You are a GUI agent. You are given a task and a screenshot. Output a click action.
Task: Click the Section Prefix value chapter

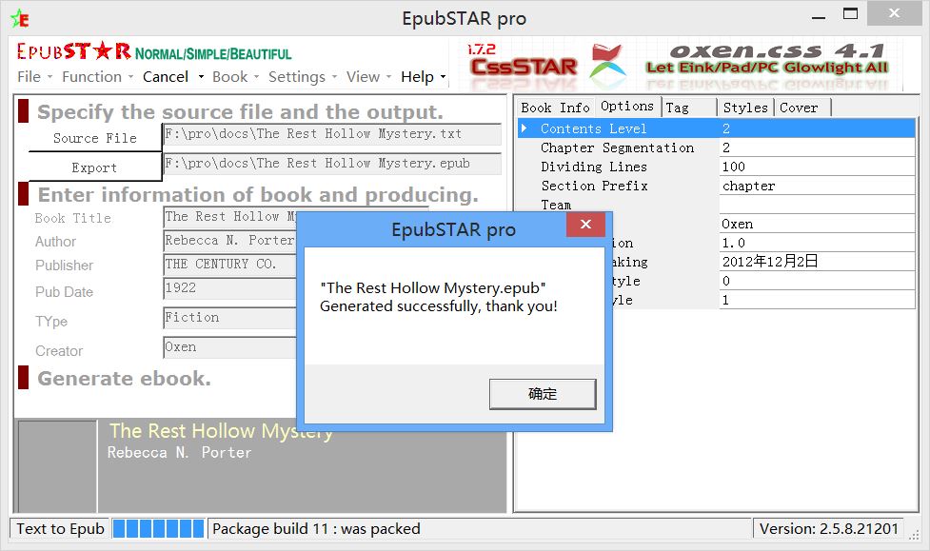[817, 186]
